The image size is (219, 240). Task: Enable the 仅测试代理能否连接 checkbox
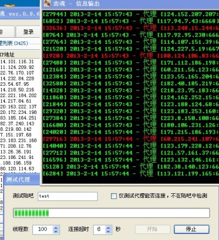point(113,196)
